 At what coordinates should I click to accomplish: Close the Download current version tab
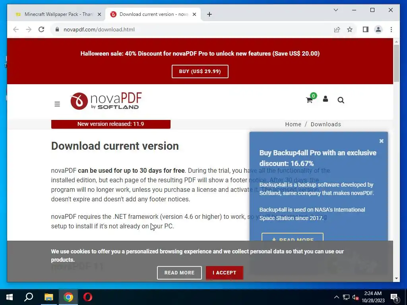pos(194,15)
